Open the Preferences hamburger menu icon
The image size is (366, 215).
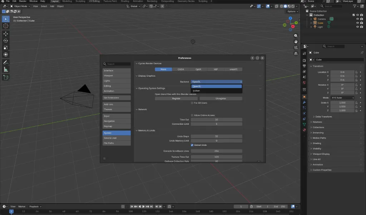click(x=104, y=158)
